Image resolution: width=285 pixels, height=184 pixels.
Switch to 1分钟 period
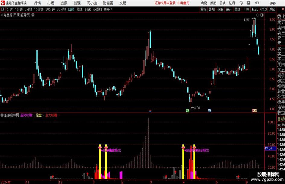(x=19, y=9)
